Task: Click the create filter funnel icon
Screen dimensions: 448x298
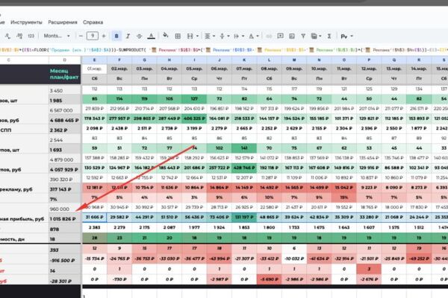Action: 303,36
